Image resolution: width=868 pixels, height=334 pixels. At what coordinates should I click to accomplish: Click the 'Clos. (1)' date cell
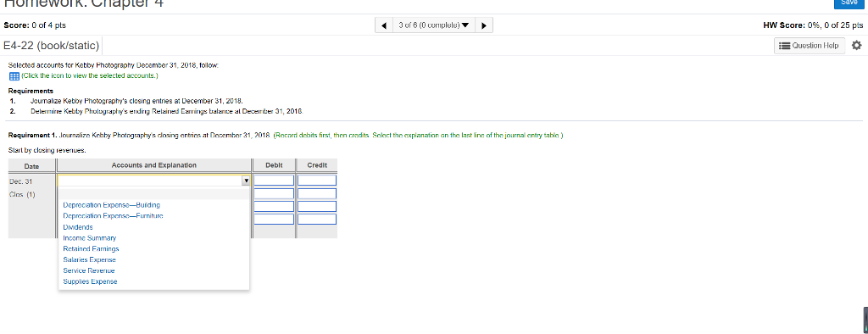point(22,194)
